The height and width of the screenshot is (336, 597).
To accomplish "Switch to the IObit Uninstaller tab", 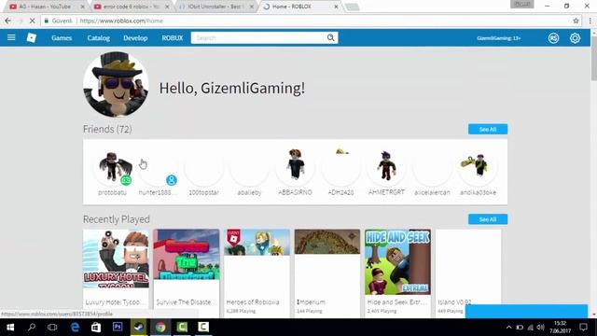I will click(x=215, y=7).
